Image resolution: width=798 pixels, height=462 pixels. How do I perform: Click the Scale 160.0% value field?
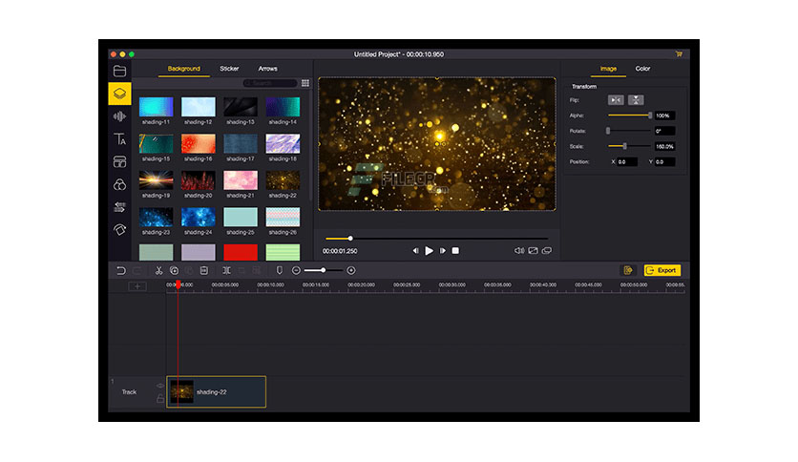point(664,147)
